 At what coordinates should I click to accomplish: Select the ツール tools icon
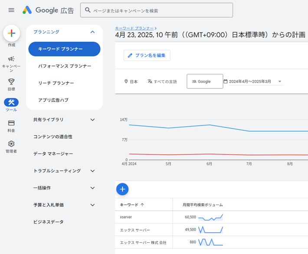click(11, 102)
